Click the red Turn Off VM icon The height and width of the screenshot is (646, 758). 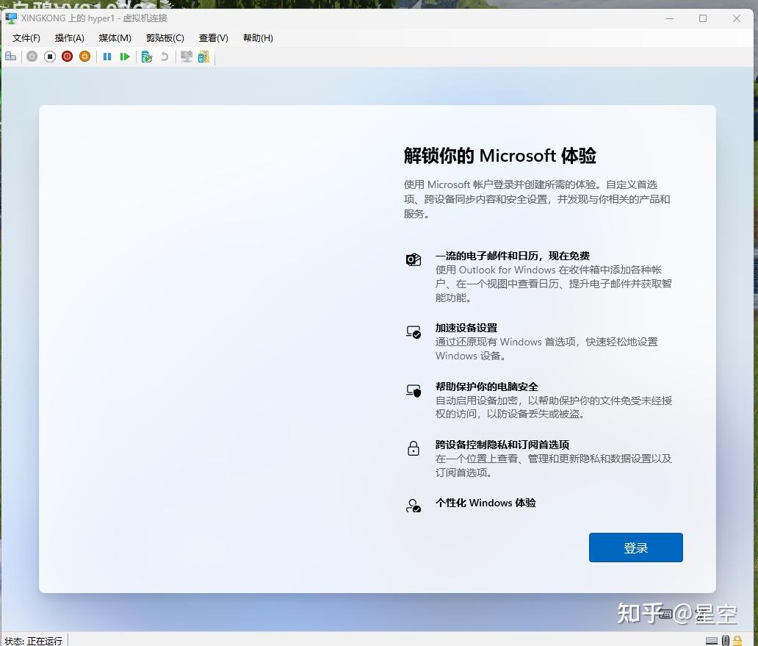coord(67,57)
